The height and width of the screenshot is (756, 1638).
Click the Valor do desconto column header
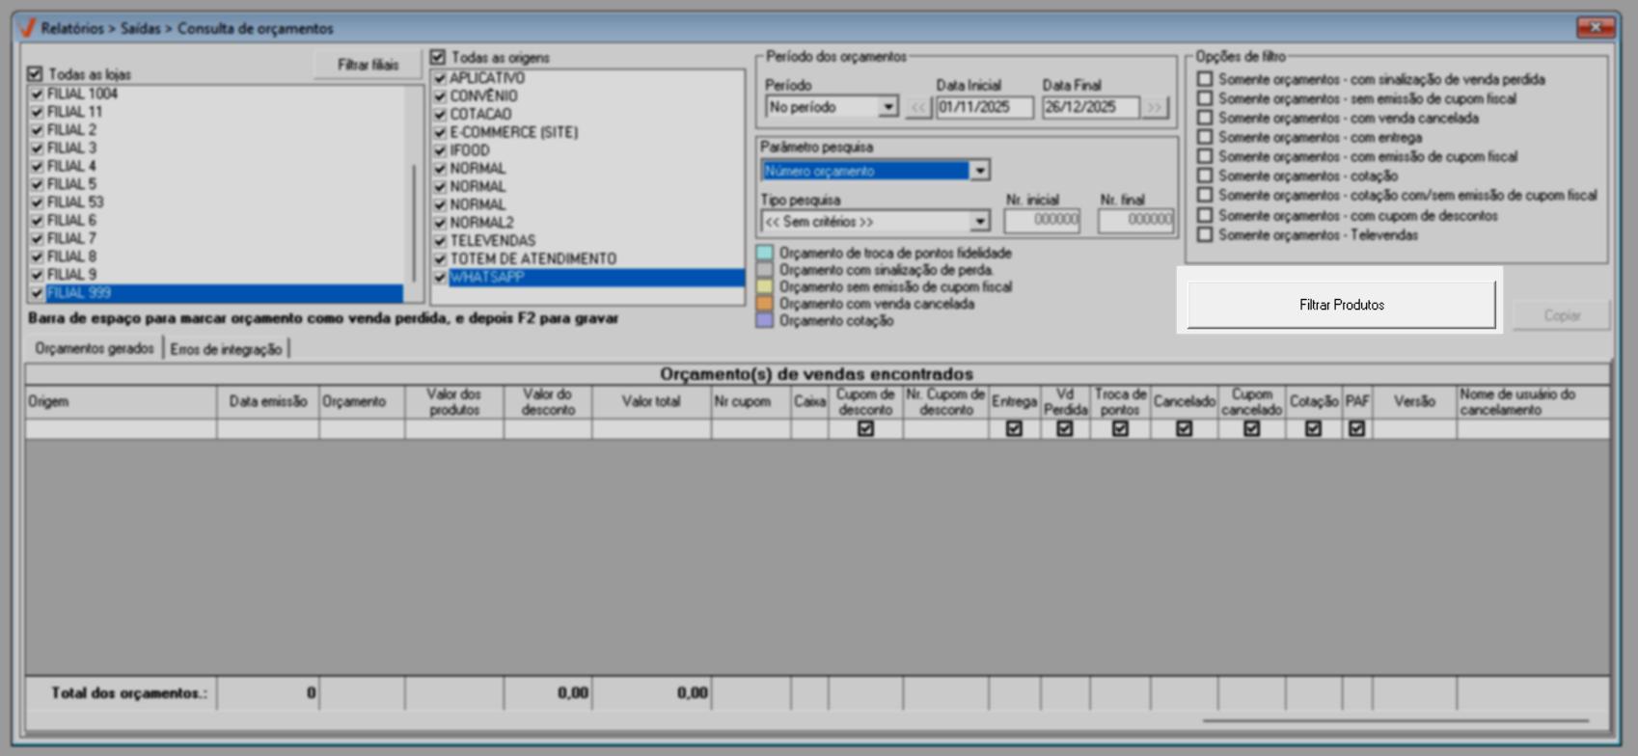[x=548, y=402]
